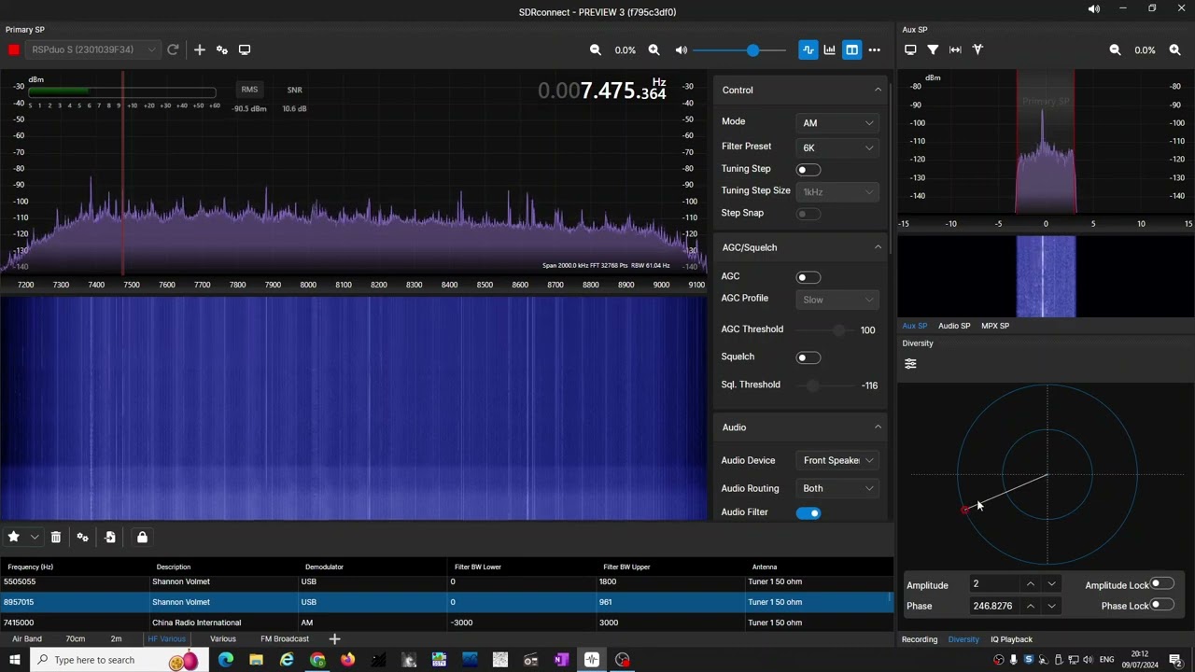Zoom out the primary spectrum
The height and width of the screenshot is (672, 1195).
point(596,49)
